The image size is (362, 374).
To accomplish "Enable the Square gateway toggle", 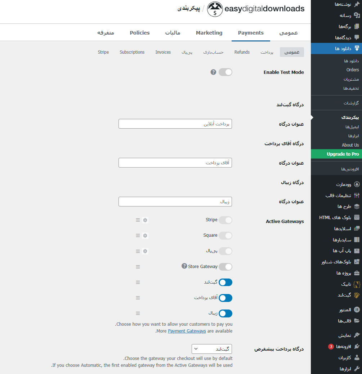I will pyautogui.click(x=225, y=235).
